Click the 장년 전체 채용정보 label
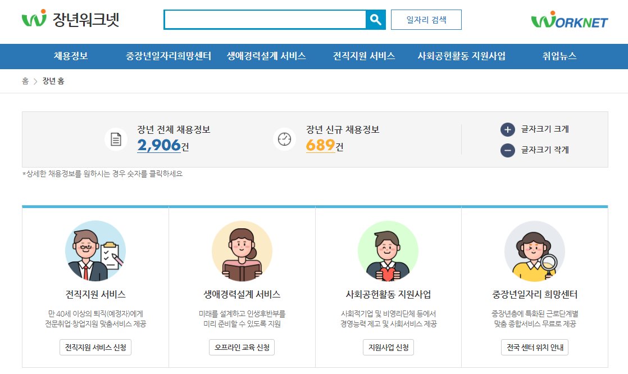Viewport: 628px width, 374px height. (x=174, y=129)
